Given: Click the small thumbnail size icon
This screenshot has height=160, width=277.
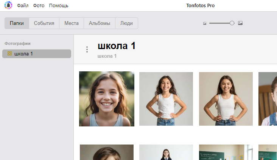Looking at the screenshot, I should 205,23.
